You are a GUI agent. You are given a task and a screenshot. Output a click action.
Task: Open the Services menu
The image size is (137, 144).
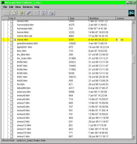click(x=28, y=7)
